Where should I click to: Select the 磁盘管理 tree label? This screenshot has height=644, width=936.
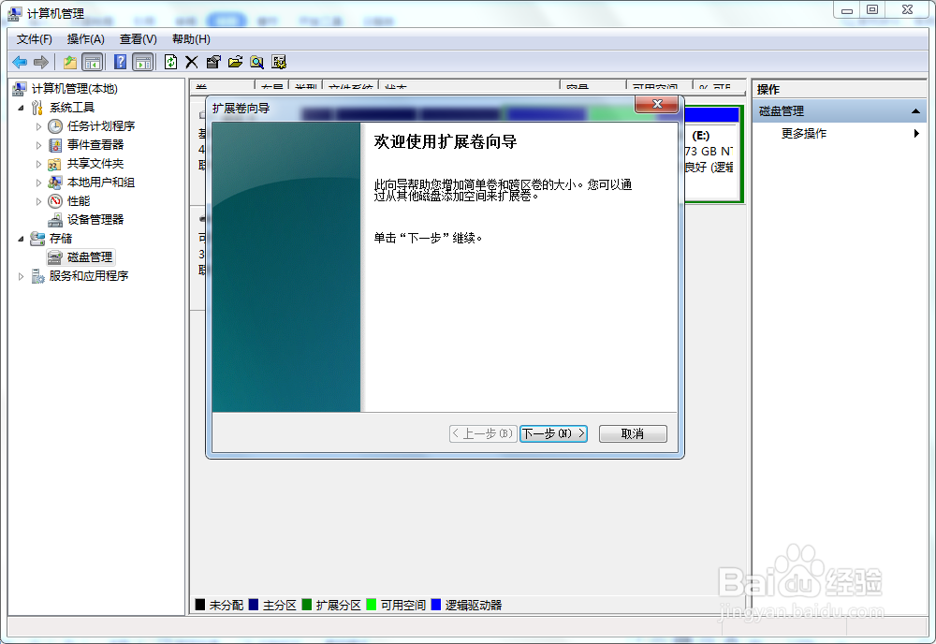(x=90, y=257)
